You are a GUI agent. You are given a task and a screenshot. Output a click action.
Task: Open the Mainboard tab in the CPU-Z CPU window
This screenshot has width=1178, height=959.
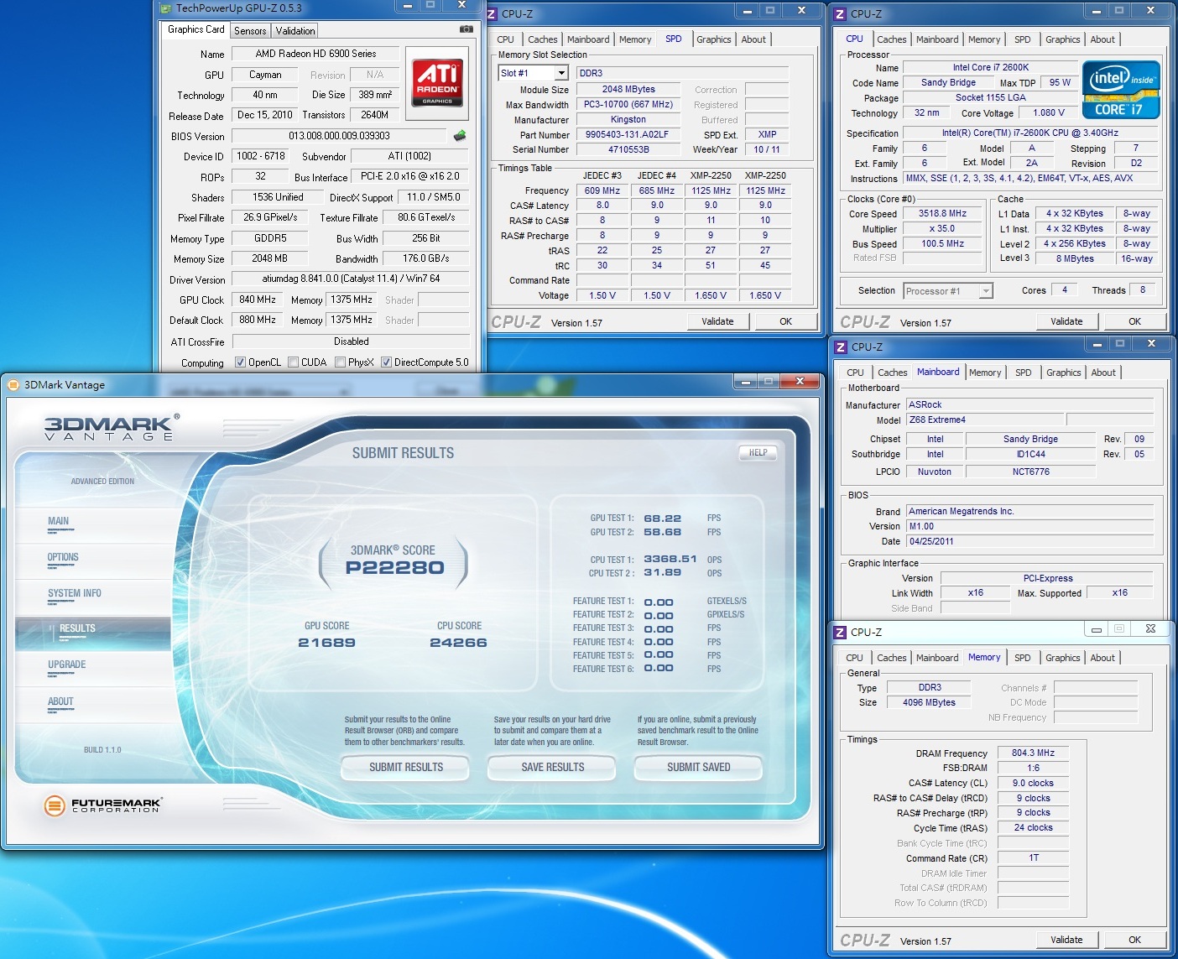pyautogui.click(x=937, y=39)
